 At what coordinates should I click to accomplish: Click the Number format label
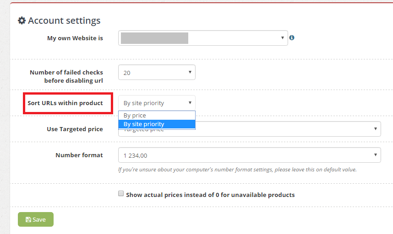[79, 155]
